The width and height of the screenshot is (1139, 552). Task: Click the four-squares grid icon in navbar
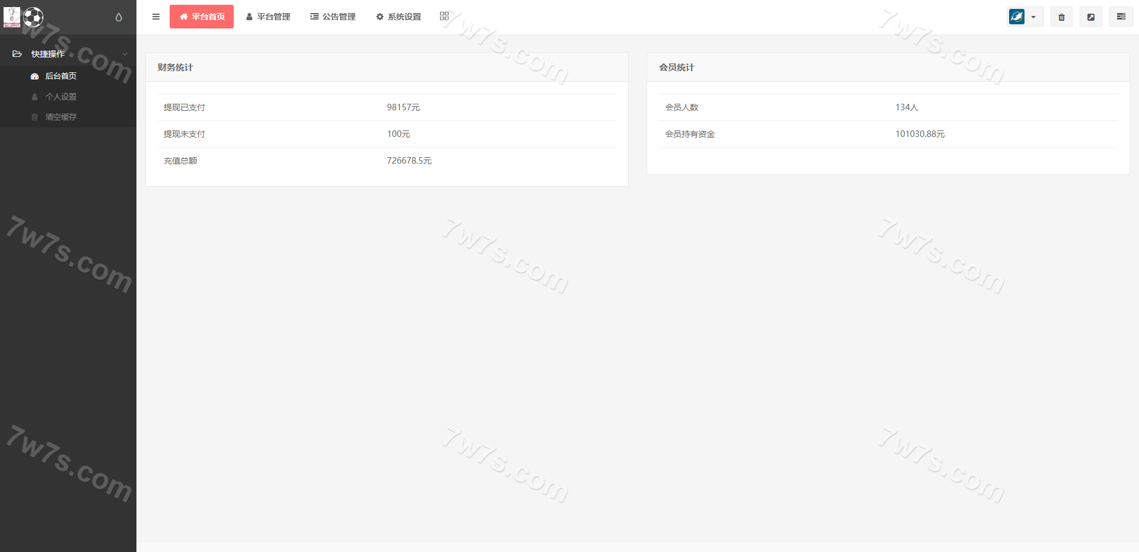pos(444,16)
